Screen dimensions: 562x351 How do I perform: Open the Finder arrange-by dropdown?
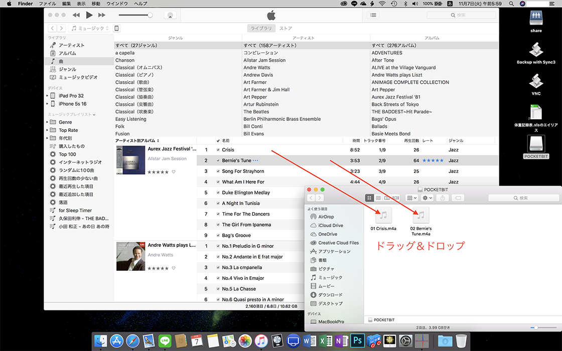[x=411, y=198]
